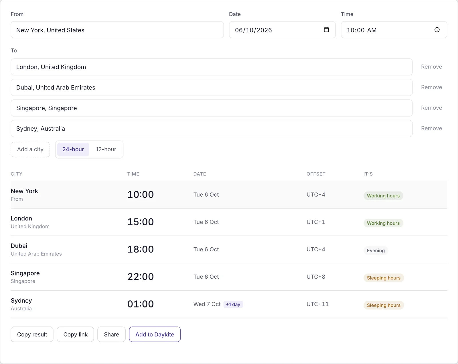Click the OFFSET column header

tap(316, 174)
